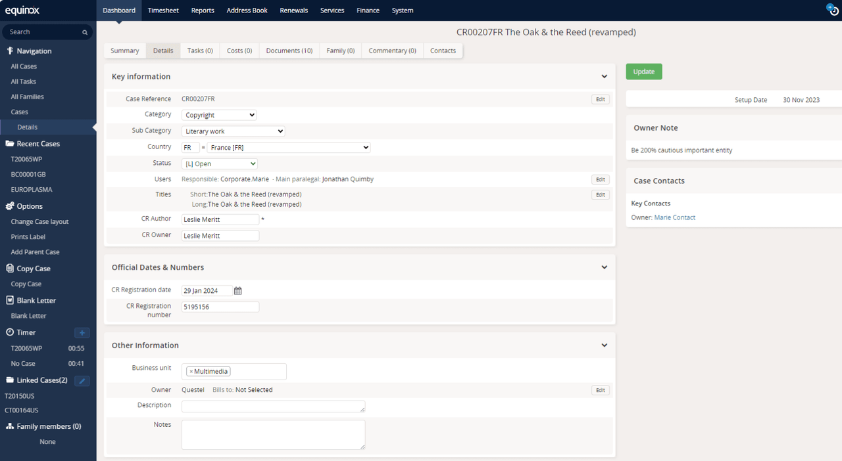Click the search magnifier icon
The width and height of the screenshot is (842, 461).
pos(85,32)
